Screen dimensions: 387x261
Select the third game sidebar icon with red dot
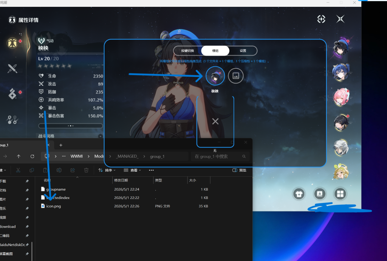(12, 94)
